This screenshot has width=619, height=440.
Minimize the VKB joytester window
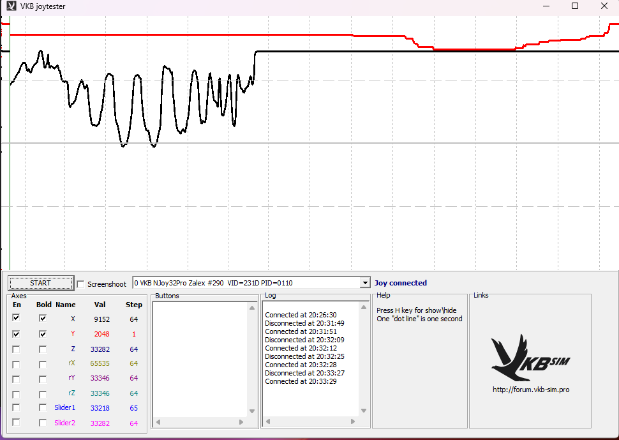pos(546,6)
